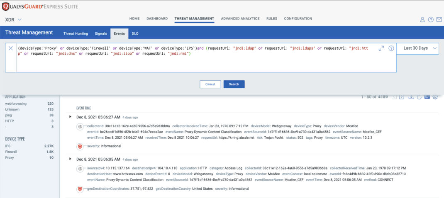This screenshot has height=198, width=444.
Task: Go to the HOME menu
Action: (134, 19)
